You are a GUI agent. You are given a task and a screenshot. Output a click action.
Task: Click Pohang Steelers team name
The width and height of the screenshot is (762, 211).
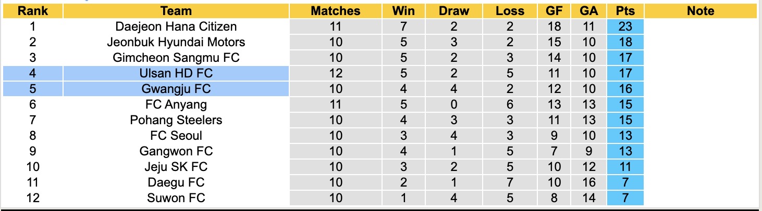(176, 120)
